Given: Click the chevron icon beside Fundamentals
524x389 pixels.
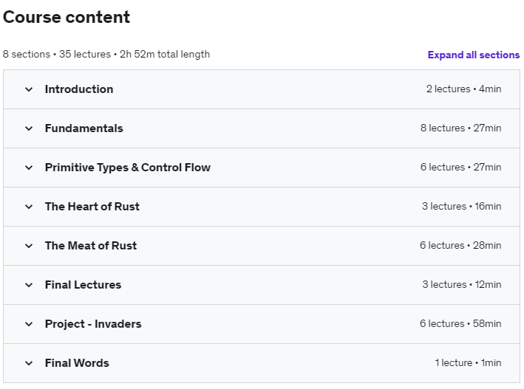Looking at the screenshot, I should tap(29, 128).
